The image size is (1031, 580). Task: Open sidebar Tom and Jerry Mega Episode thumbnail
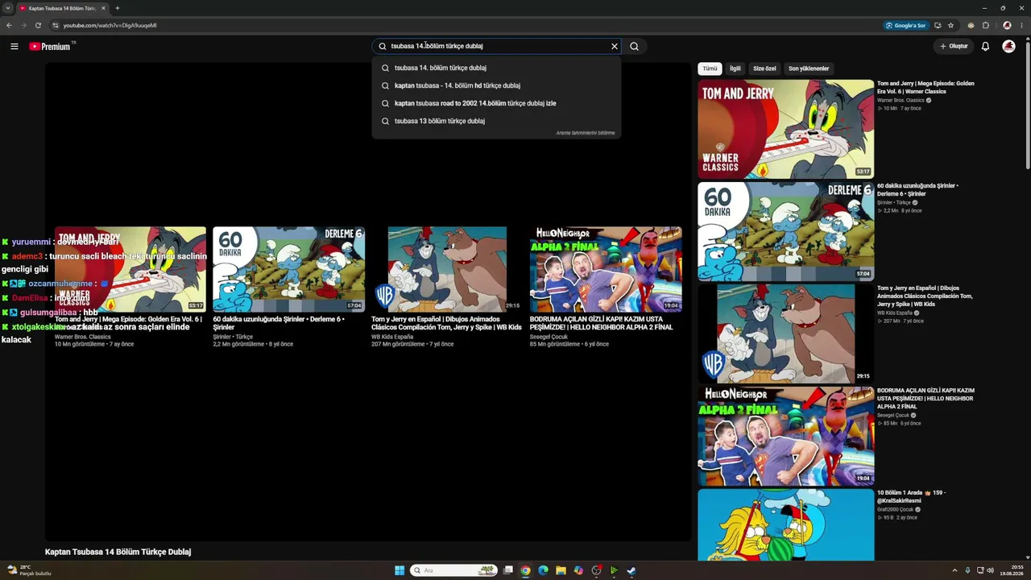pyautogui.click(x=785, y=129)
